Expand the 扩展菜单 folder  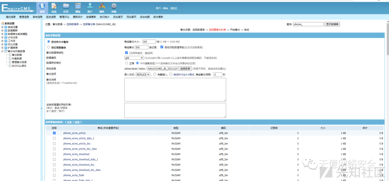tap(3, 48)
